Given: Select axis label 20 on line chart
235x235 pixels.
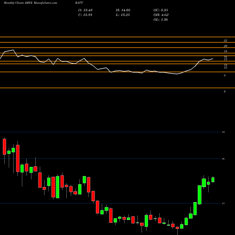Looking at the screenshot, I should tap(225, 46).
